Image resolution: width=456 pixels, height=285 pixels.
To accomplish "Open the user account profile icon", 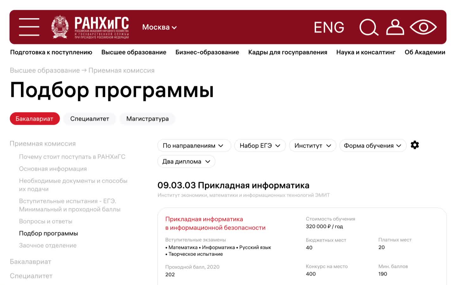I will click(x=395, y=27).
